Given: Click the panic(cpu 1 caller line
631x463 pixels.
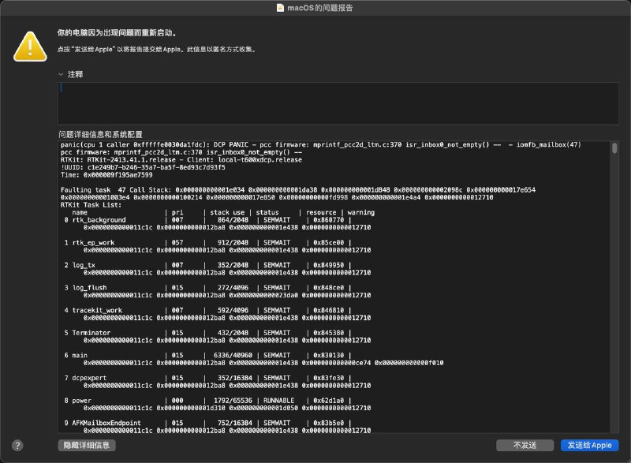Looking at the screenshot, I should pyautogui.click(x=321, y=145).
